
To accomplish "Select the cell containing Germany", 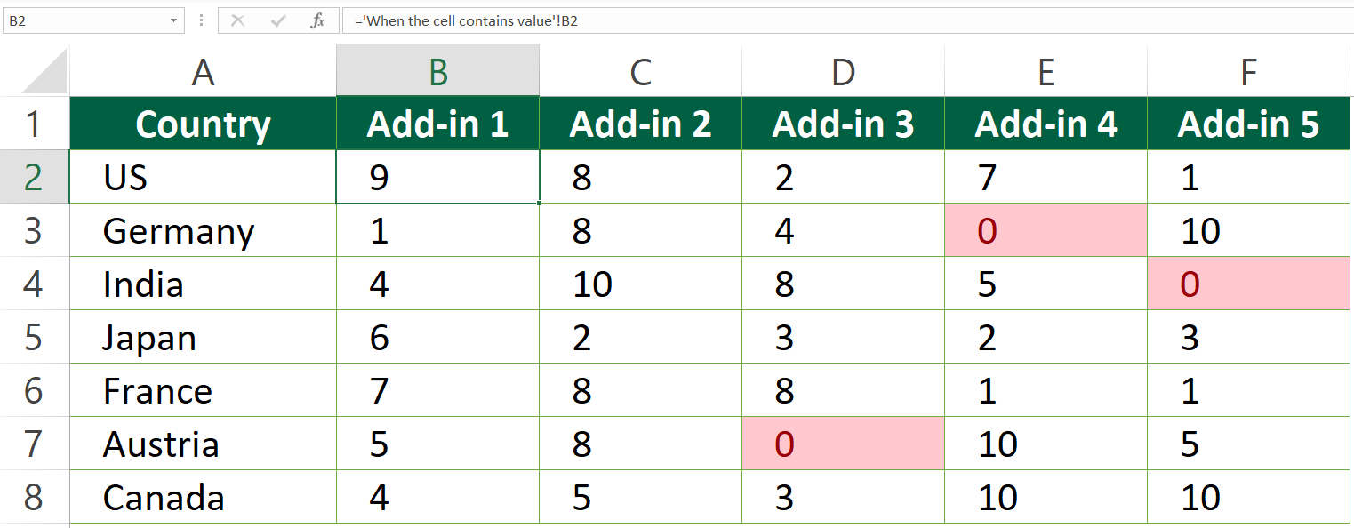I will click(202, 230).
